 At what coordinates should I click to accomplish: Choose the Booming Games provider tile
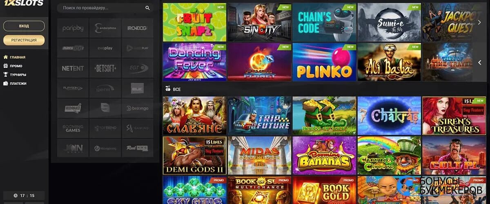tap(73, 128)
